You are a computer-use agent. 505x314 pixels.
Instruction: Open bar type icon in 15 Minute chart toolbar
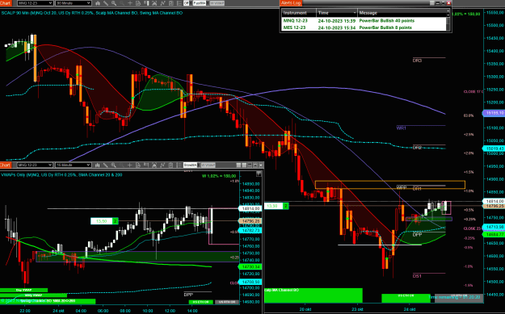97,165
